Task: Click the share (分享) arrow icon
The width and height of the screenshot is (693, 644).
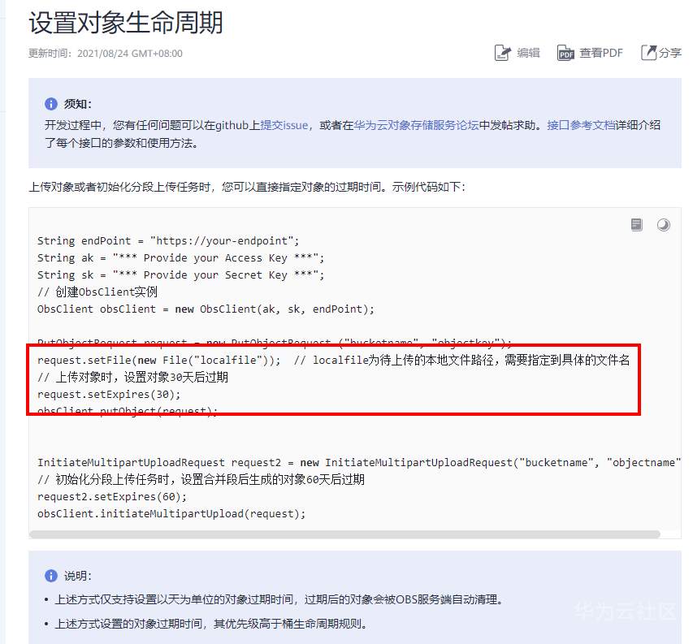Action: (648, 53)
